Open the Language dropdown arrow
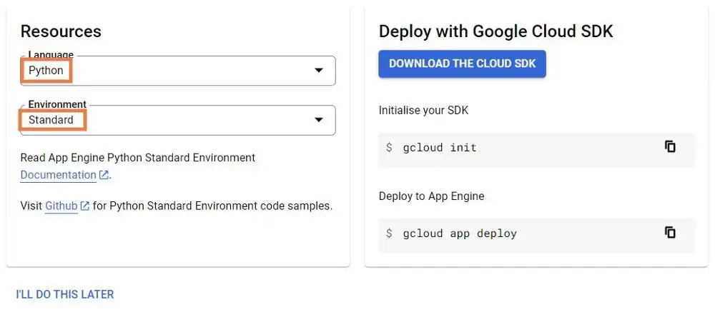The height and width of the screenshot is (312, 715). 319,70
